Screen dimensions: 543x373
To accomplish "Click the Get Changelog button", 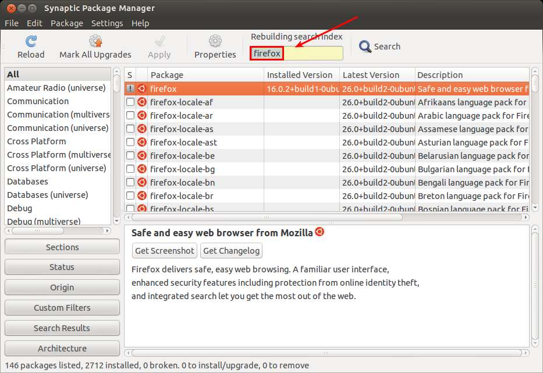I will pyautogui.click(x=231, y=250).
